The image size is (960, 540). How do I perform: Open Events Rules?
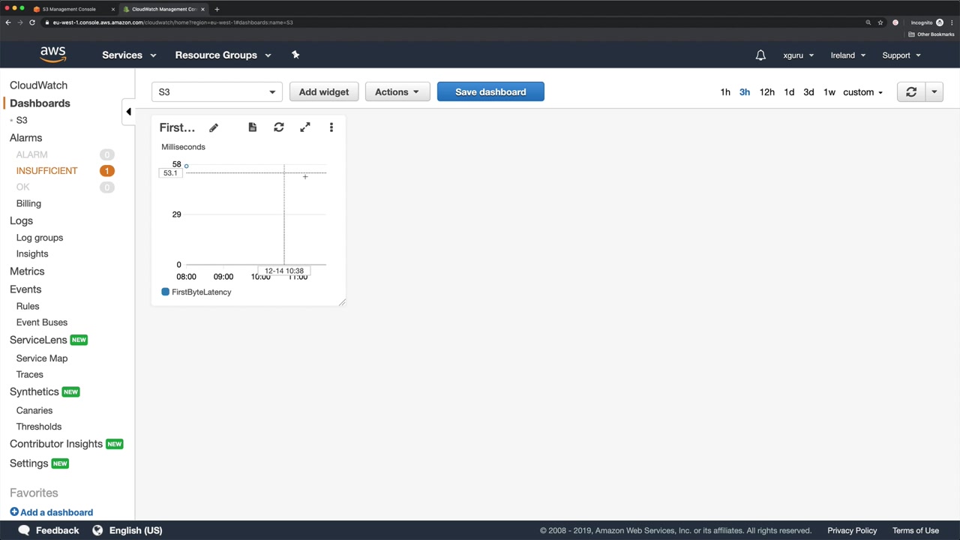click(28, 306)
